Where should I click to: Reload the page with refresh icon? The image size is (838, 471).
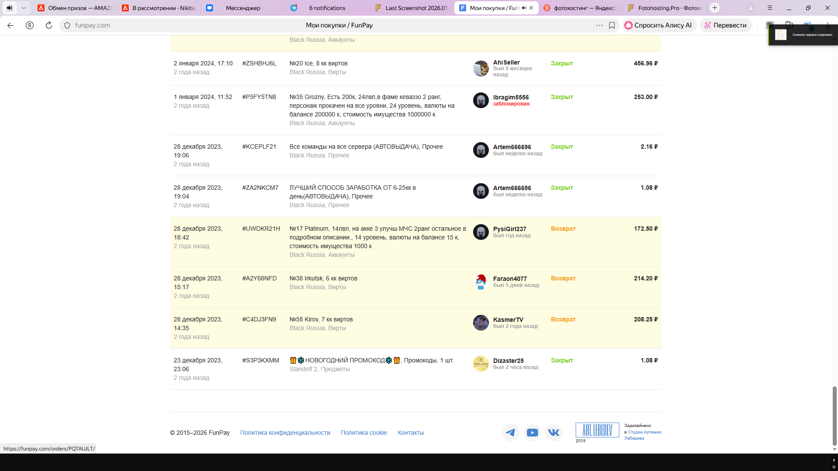point(49,25)
